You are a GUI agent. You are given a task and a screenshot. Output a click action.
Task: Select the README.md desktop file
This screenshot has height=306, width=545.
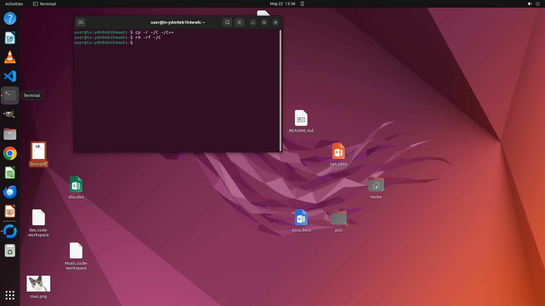(301, 118)
